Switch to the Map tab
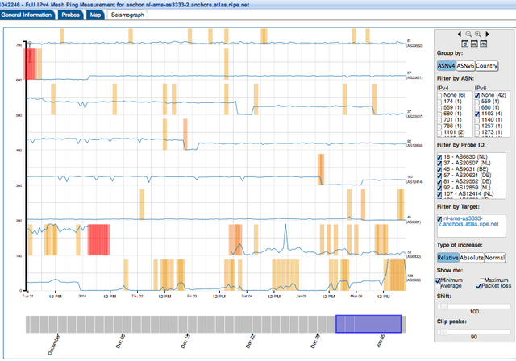Screen dimensions: 516x361 (95, 15)
